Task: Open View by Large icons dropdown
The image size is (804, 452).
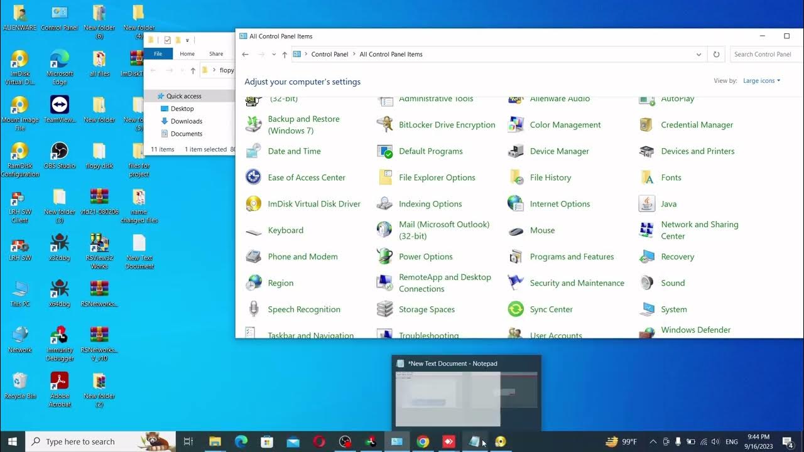Action: point(761,80)
